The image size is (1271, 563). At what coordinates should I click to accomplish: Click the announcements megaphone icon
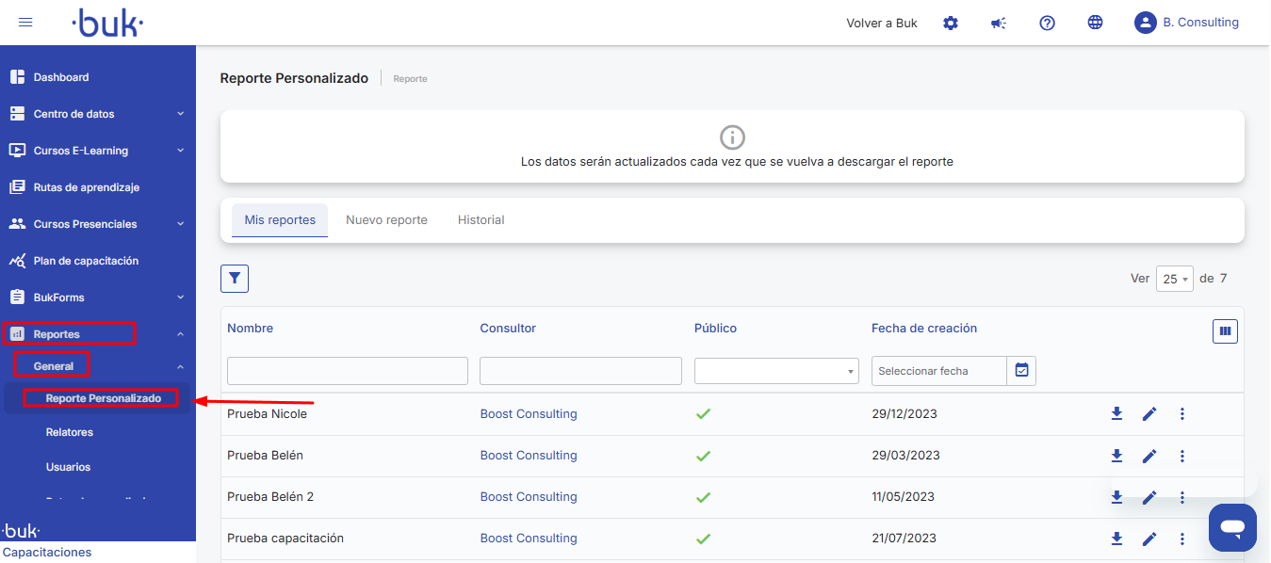999,23
